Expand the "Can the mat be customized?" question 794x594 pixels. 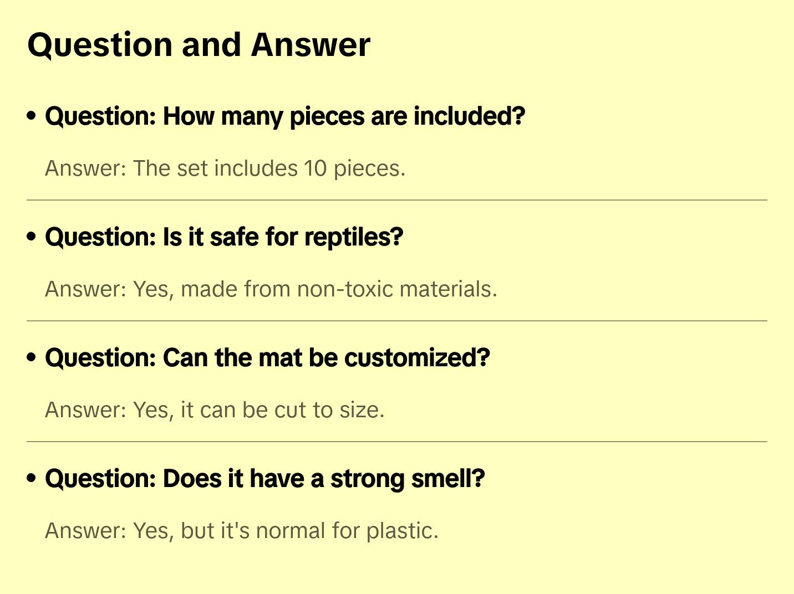tap(267, 358)
